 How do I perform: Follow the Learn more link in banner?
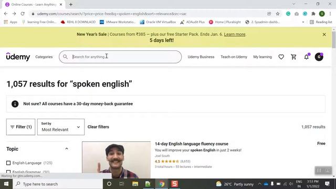click(x=235, y=34)
